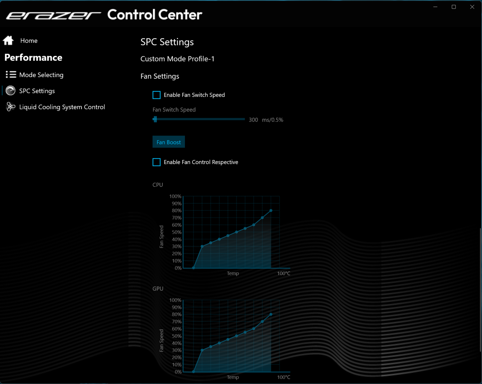
Task: Close the Control Center window
Action: pyautogui.click(x=472, y=7)
